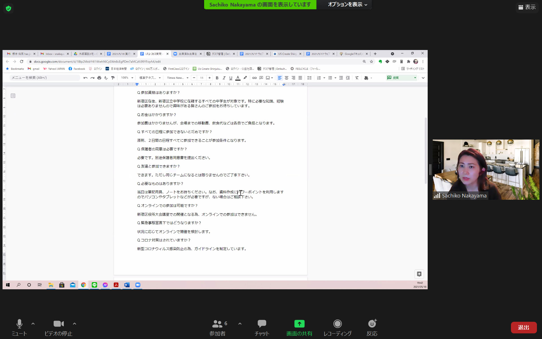Click the Zoom share screen icon

point(299,323)
